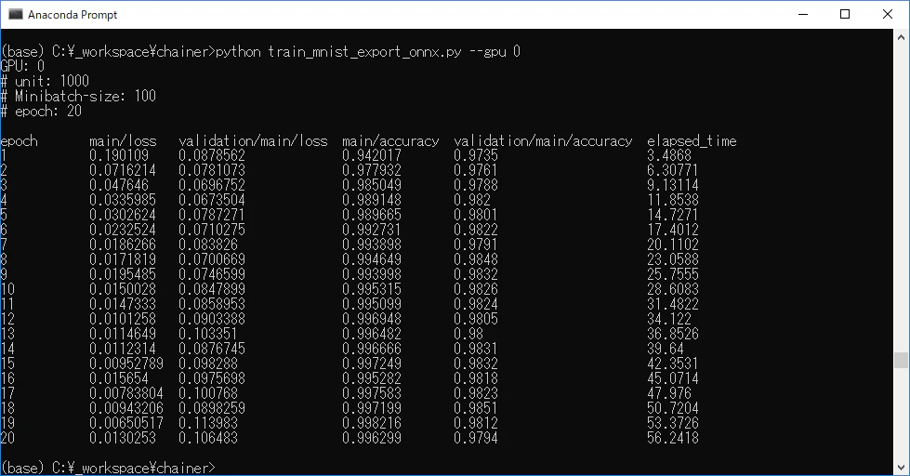Click the '# Minibatch-size: 100' line

[x=78, y=97]
